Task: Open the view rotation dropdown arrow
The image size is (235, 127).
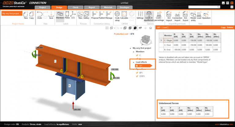Action: tap(114, 28)
